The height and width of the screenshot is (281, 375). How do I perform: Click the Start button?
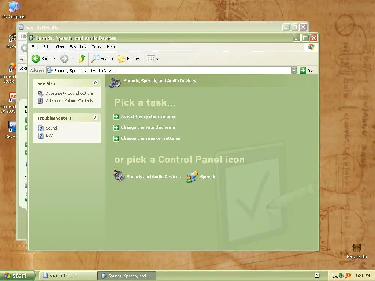coord(17,276)
